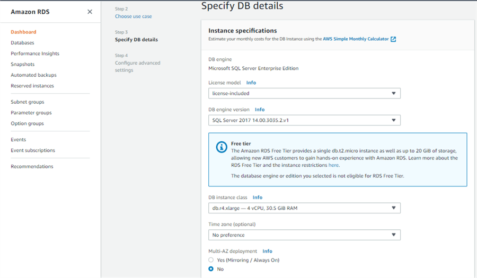Show Recommendations page
The image size is (477, 278).
point(32,166)
